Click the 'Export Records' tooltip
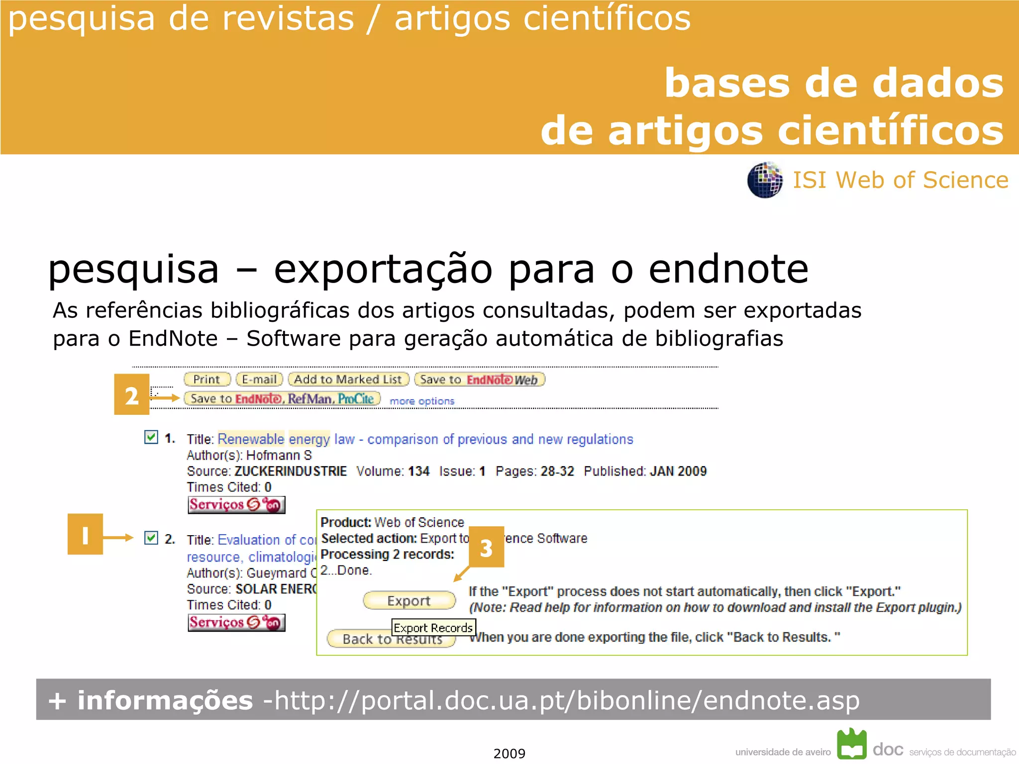This screenshot has width=1019, height=764. pyautogui.click(x=433, y=628)
